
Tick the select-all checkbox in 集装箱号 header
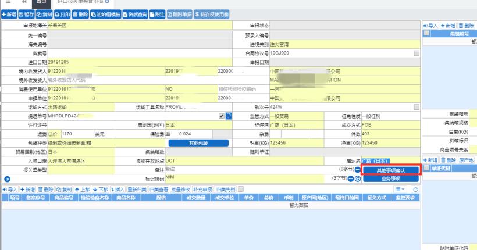(426, 33)
